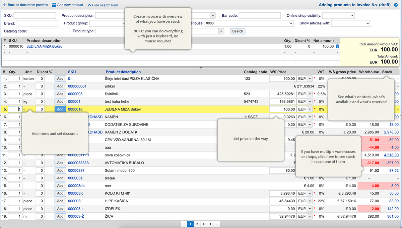Add ŽICA to the invoice
Viewport: 402px width, 228px height.
click(x=60, y=216)
